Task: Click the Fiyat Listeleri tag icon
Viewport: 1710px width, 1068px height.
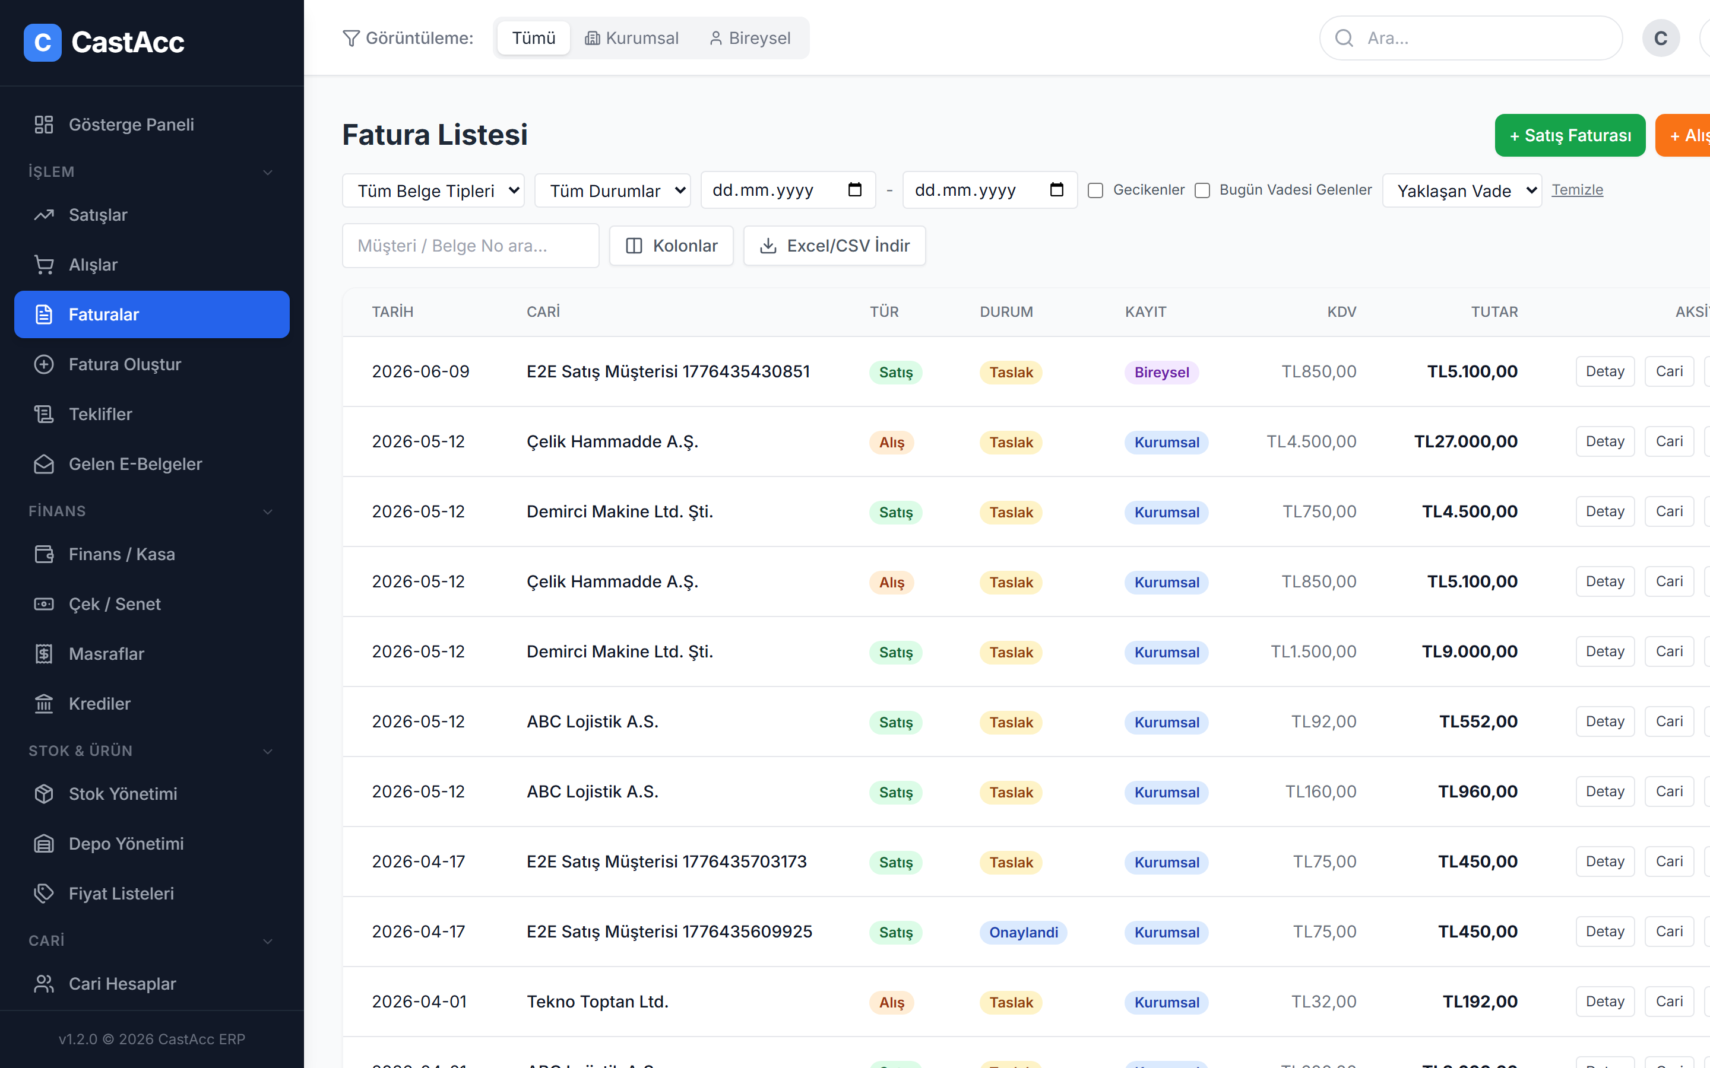Action: [x=44, y=894]
